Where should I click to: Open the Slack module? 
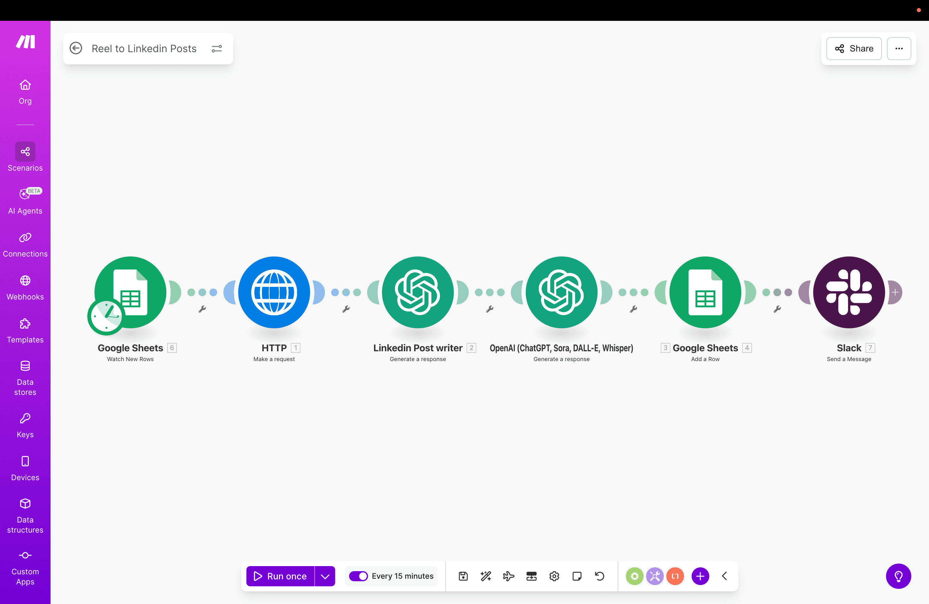point(849,292)
